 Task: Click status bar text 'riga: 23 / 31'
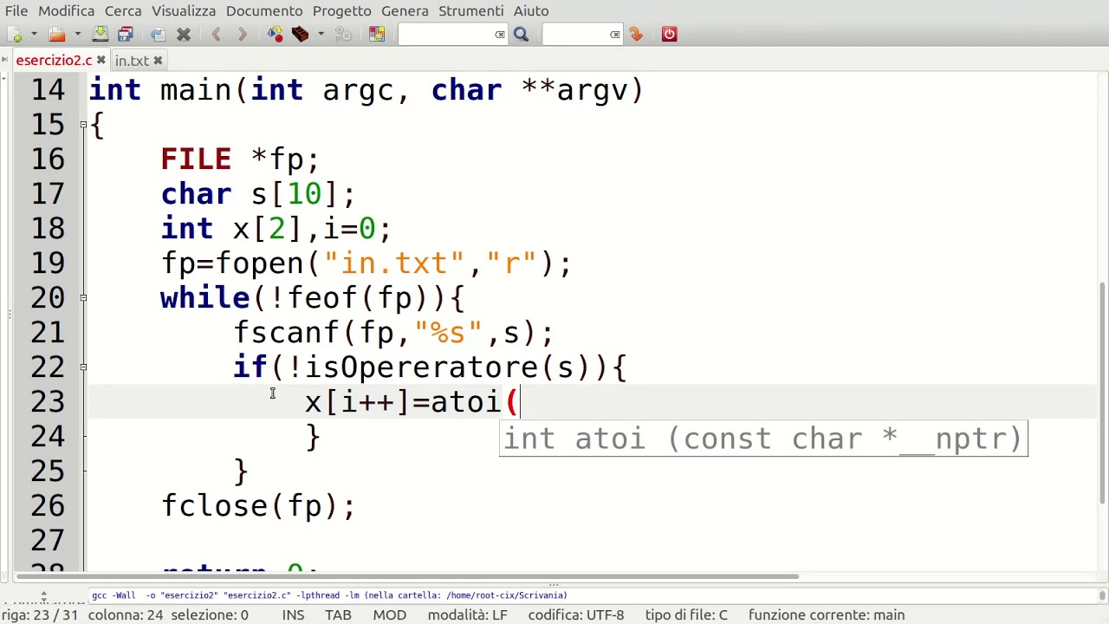coord(40,615)
